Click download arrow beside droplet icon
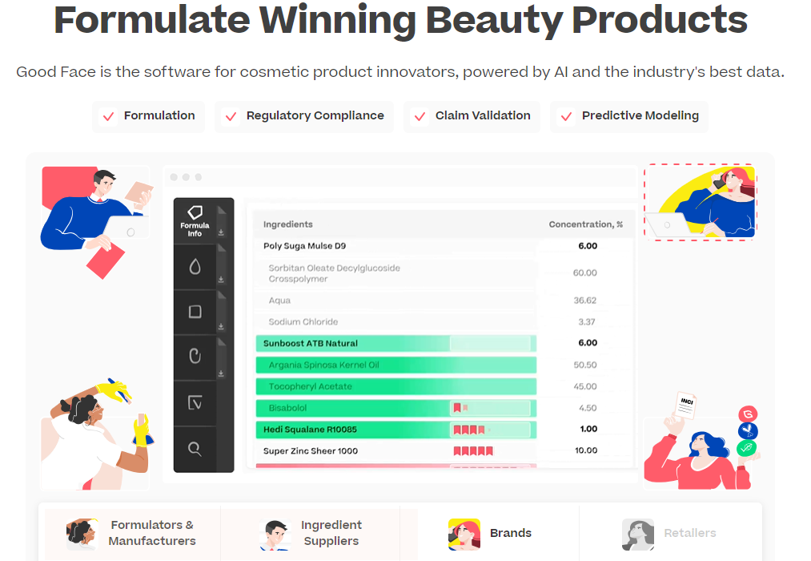The height and width of the screenshot is (561, 811). point(221,280)
